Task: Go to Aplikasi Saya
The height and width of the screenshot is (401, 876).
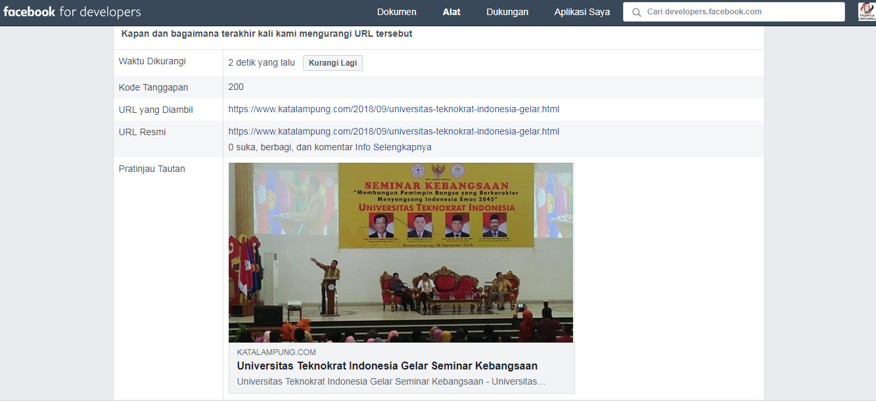Action: pyautogui.click(x=582, y=12)
